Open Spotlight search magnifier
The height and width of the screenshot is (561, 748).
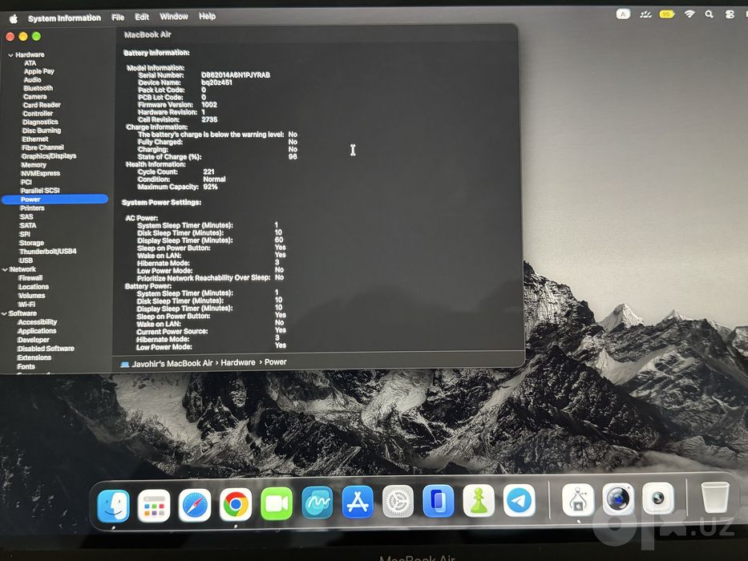click(x=710, y=14)
